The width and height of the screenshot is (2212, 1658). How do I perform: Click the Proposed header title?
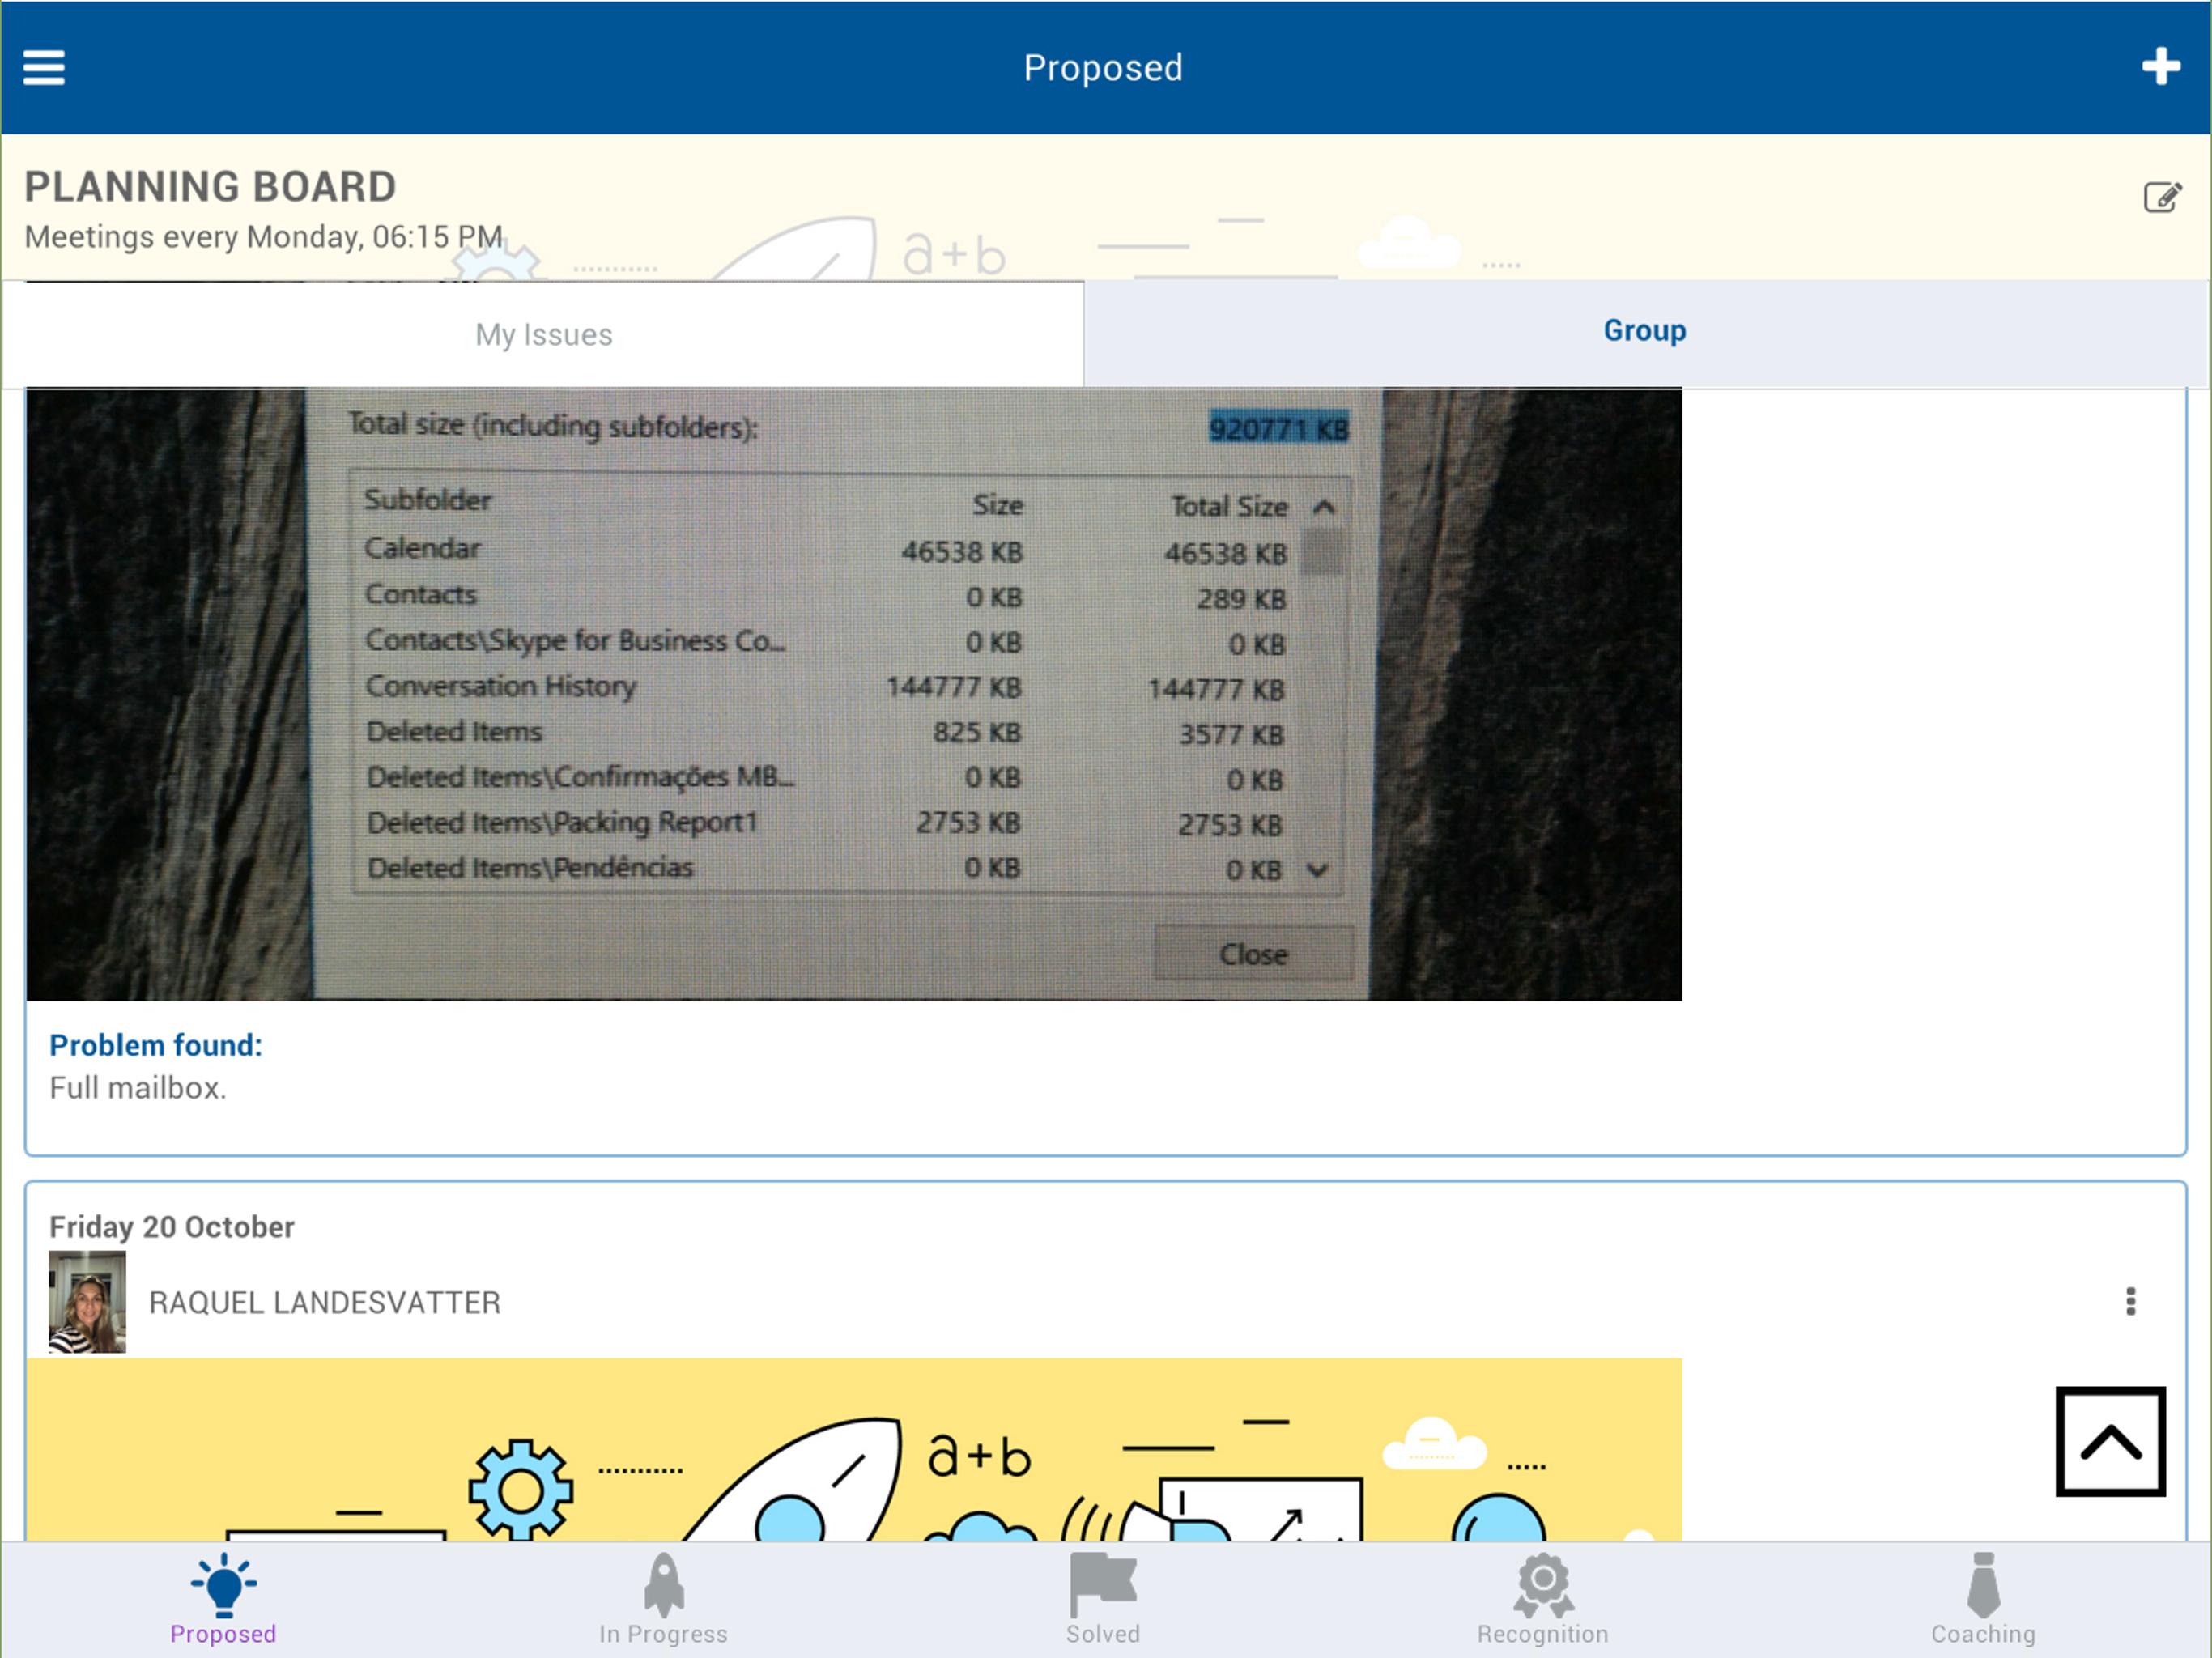pyautogui.click(x=1103, y=68)
